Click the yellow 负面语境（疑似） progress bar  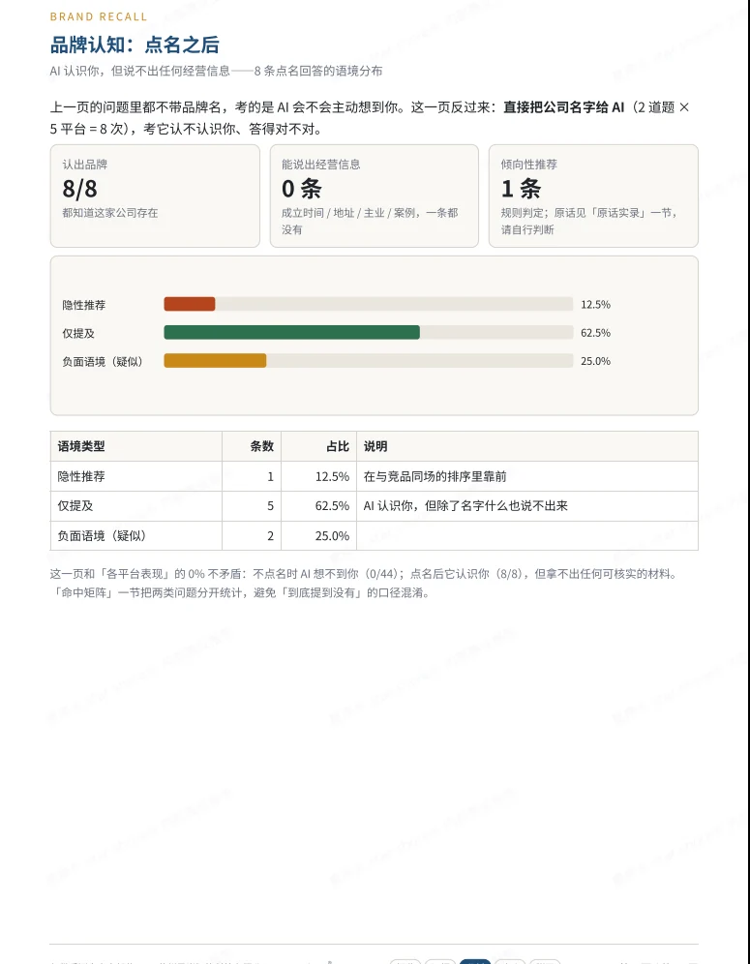coord(215,361)
